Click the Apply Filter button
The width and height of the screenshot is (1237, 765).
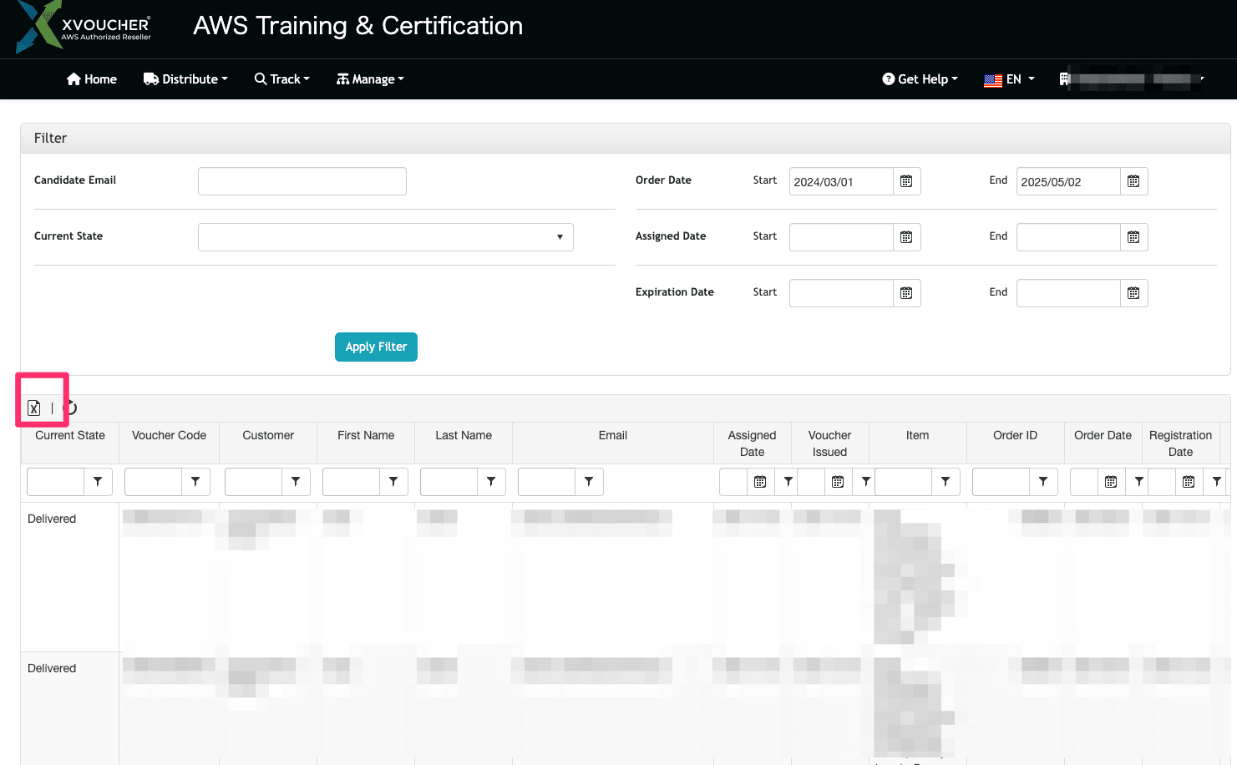point(376,347)
